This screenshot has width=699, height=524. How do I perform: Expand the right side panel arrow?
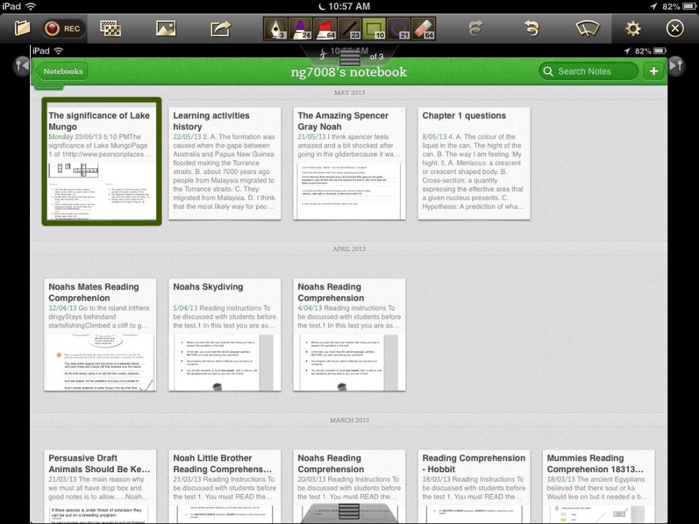point(676,65)
